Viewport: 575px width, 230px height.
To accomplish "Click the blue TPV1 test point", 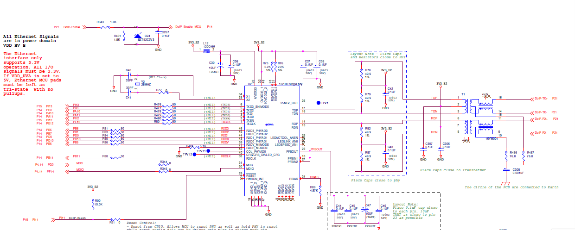I will point(319,103).
